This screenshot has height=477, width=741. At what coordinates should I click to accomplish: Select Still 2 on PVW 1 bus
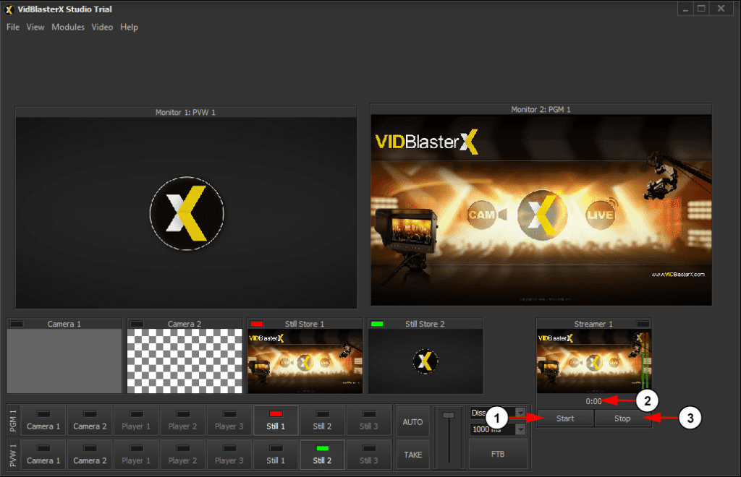(322, 455)
